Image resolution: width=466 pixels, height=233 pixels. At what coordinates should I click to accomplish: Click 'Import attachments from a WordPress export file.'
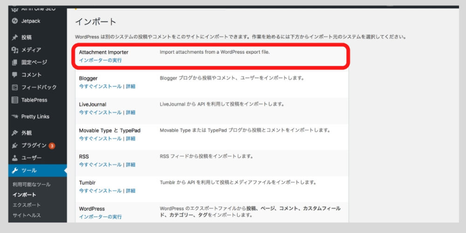tap(214, 52)
